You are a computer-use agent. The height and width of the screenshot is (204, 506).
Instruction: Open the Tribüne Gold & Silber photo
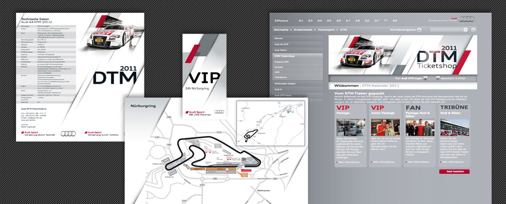455,127
